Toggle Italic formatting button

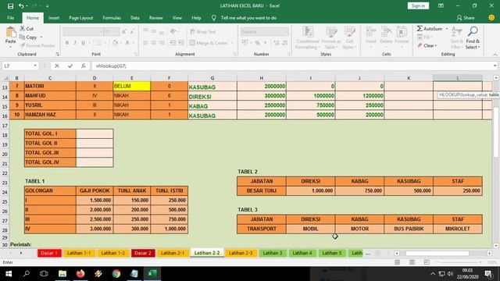(75, 43)
